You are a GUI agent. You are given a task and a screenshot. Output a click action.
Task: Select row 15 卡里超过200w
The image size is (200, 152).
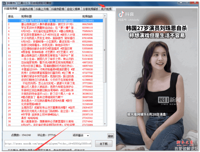click(55, 69)
